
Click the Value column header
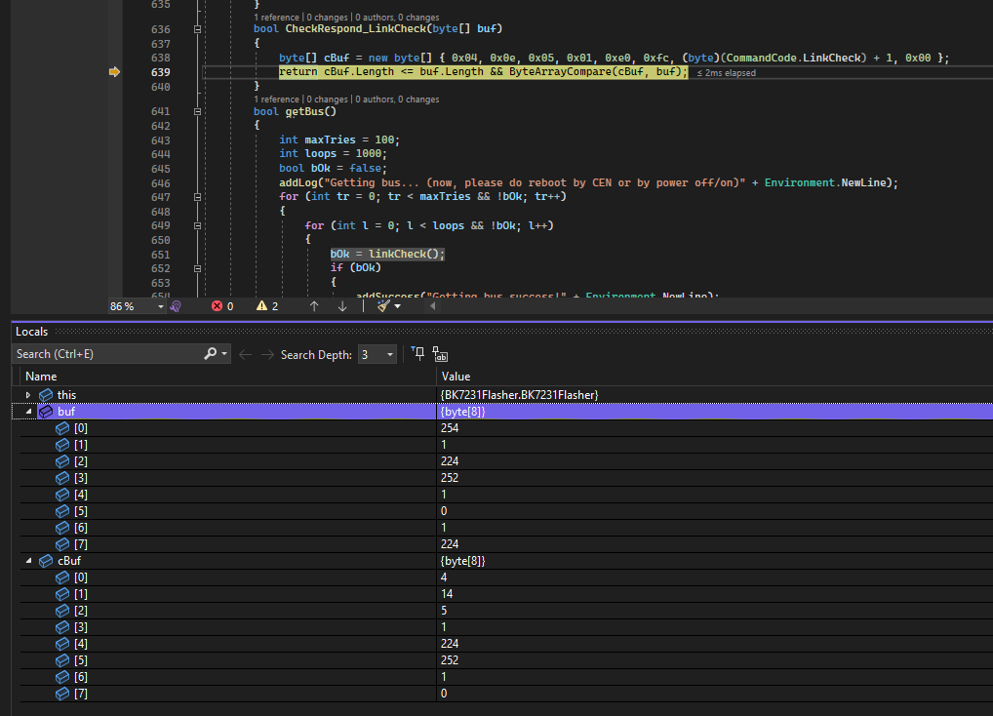[x=456, y=376]
